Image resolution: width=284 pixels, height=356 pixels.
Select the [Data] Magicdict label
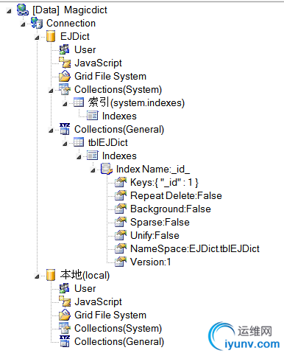tap(70, 10)
